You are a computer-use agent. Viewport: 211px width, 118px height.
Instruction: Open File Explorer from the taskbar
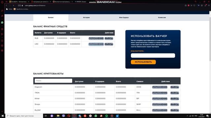coord(58,116)
